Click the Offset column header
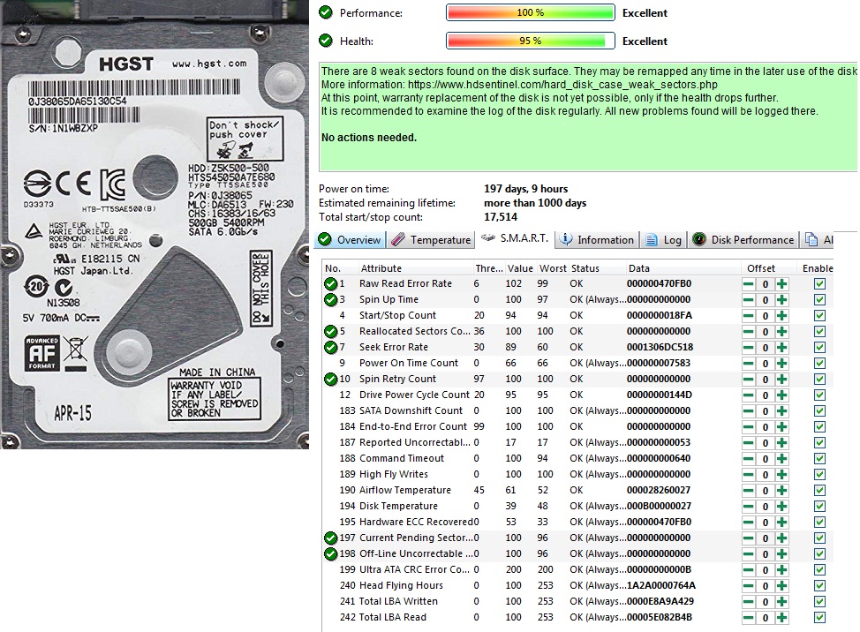Viewport: 860px width, 632px height. pos(768,268)
